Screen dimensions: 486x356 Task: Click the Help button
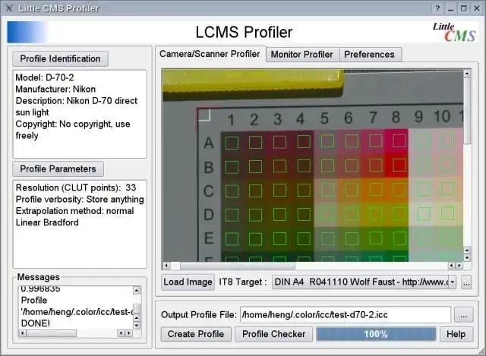pyautogui.click(x=456, y=334)
